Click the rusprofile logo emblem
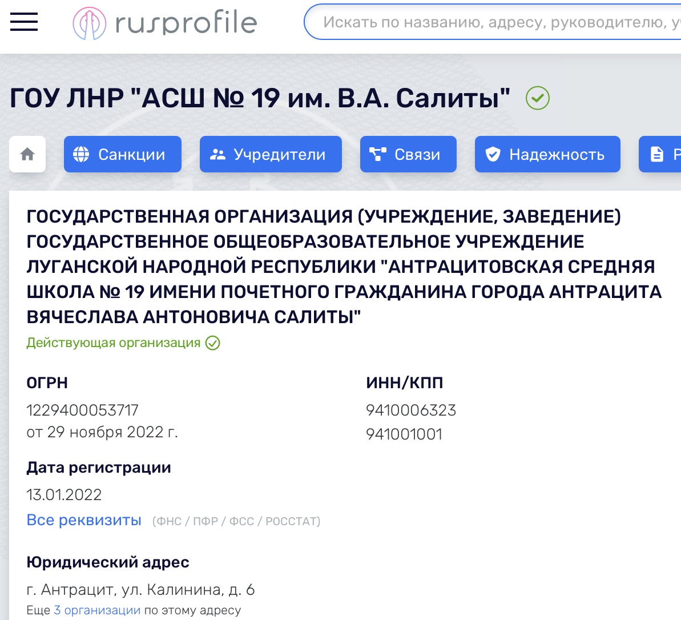The image size is (681, 620). tap(89, 23)
